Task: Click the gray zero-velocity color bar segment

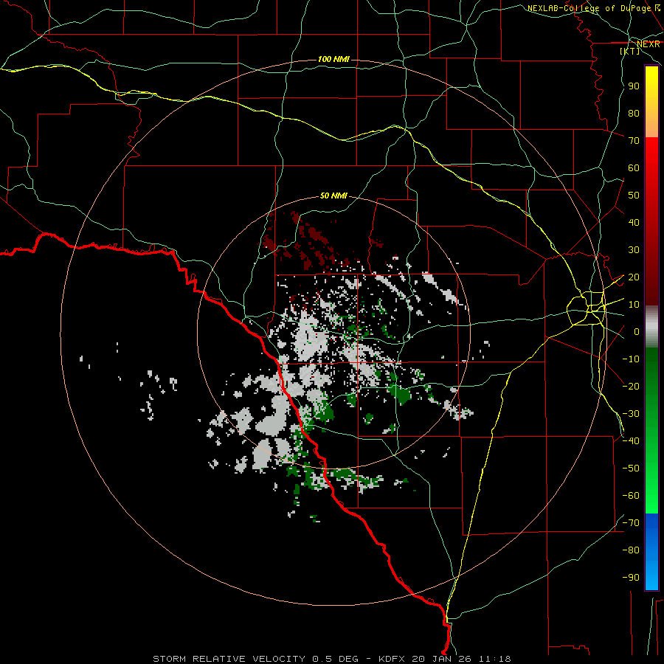Action: pyautogui.click(x=651, y=327)
